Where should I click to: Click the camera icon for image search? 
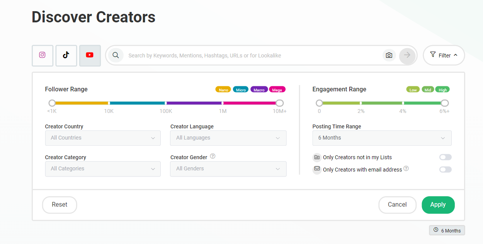tap(389, 55)
